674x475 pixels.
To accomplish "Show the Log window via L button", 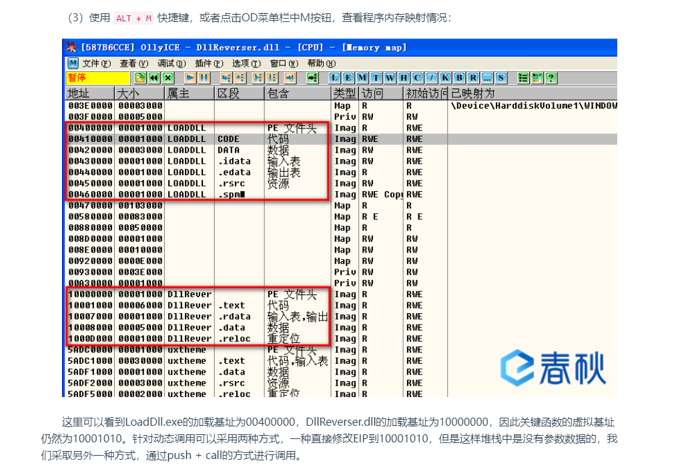I will click(334, 78).
